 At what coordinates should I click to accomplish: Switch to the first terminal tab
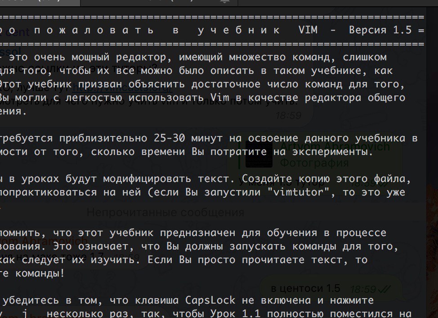pos(40,3)
